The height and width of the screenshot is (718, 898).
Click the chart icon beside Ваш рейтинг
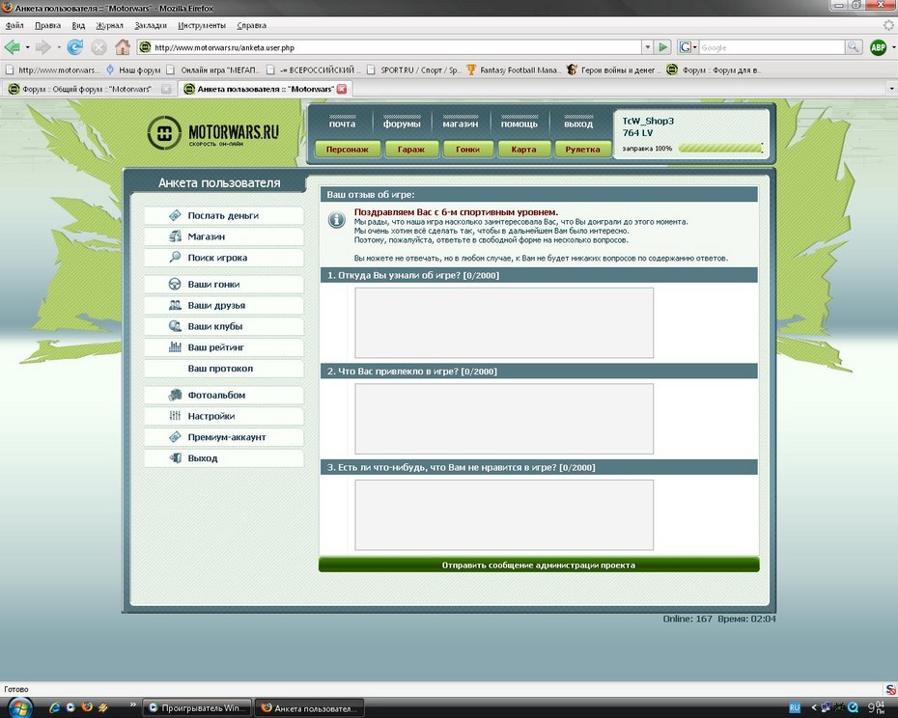(175, 347)
